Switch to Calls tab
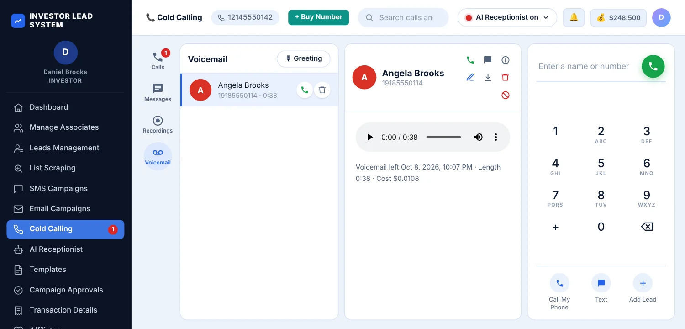 click(x=158, y=60)
